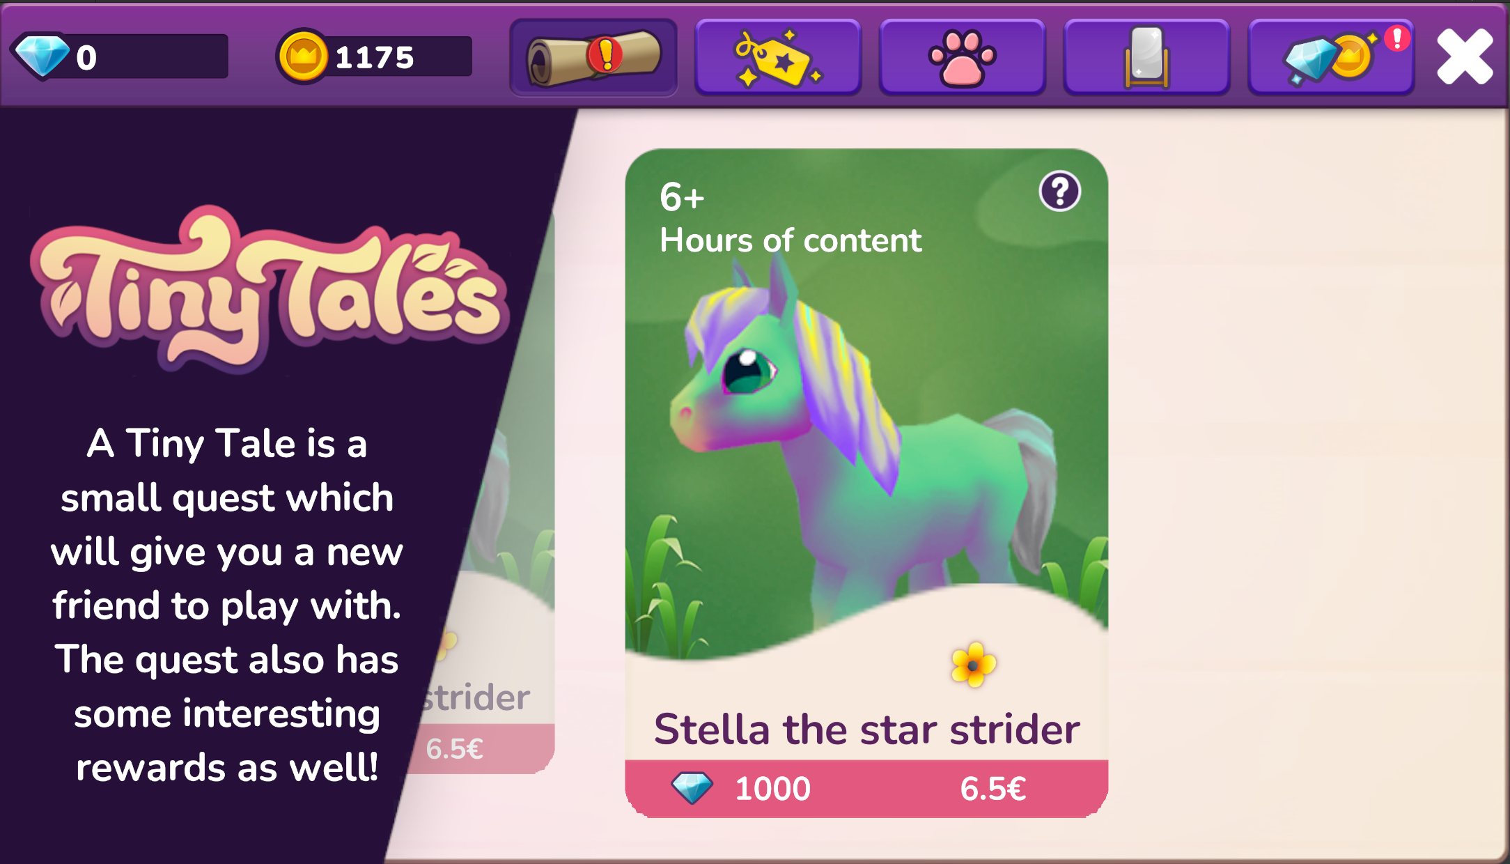This screenshot has width=1510, height=864.
Task: Click the faded 6.5€ price on left card
Action: point(455,749)
